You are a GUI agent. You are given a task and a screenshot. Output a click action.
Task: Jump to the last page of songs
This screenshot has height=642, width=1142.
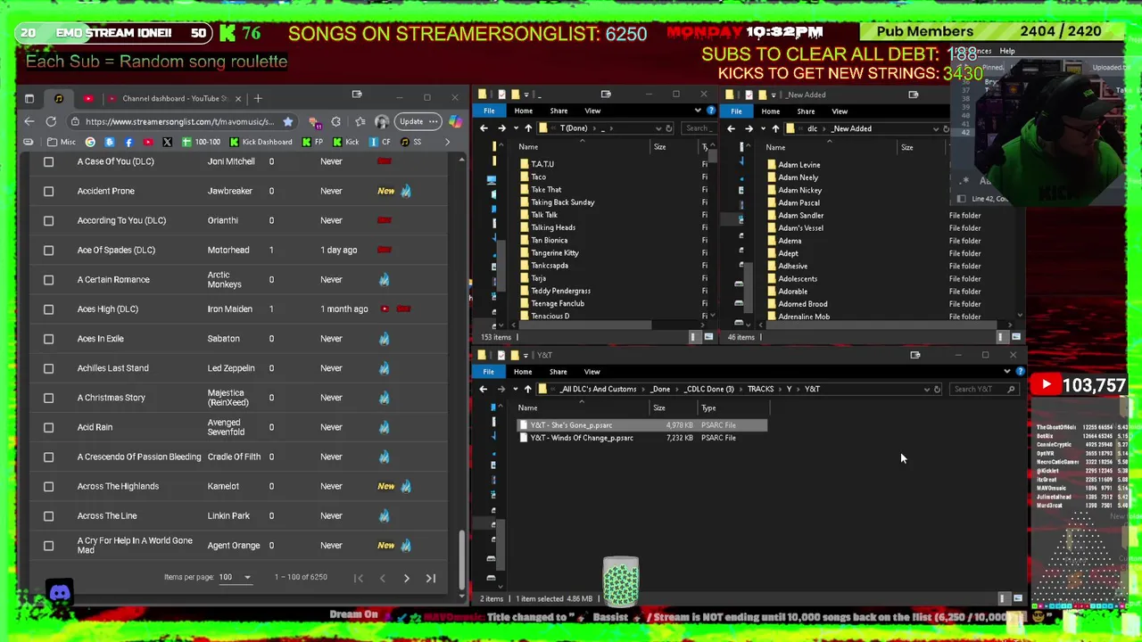[x=430, y=578]
